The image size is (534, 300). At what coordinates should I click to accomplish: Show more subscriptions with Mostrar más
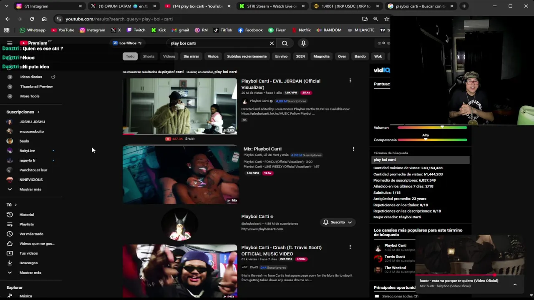[30, 189]
